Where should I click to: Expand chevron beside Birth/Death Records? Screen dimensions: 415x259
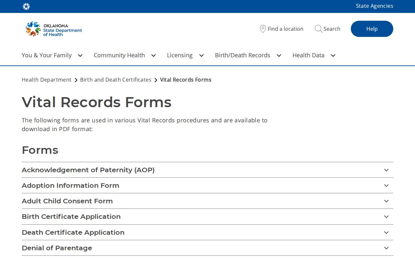(x=279, y=56)
